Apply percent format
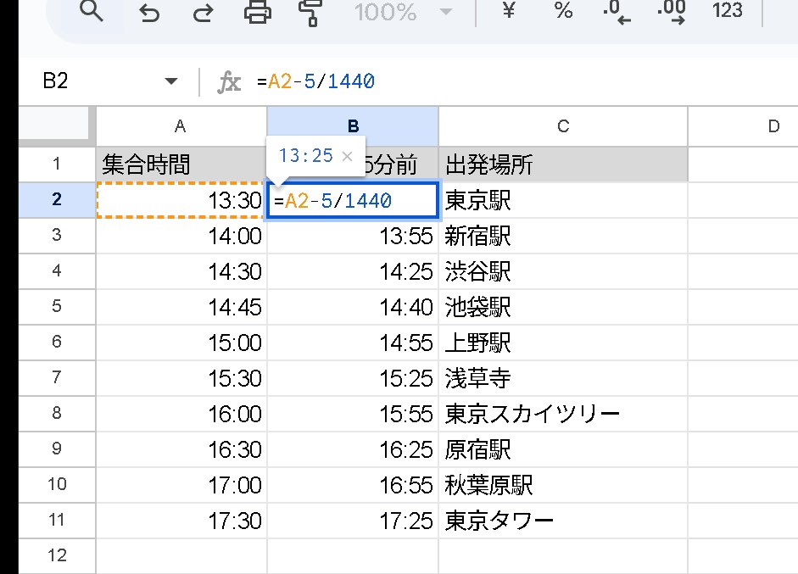798x574 pixels. [563, 11]
